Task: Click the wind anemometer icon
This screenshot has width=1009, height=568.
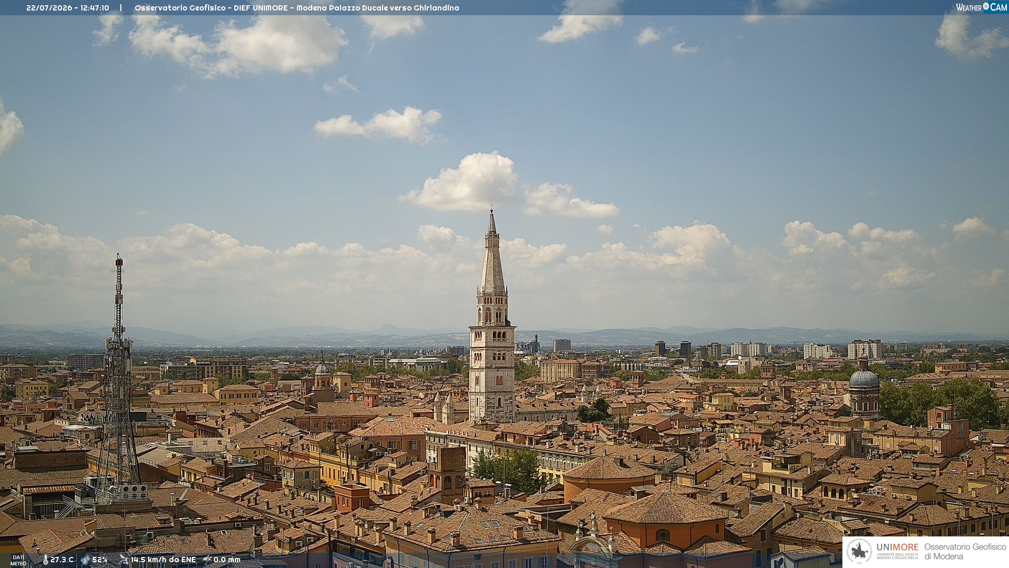Action: coord(124,560)
